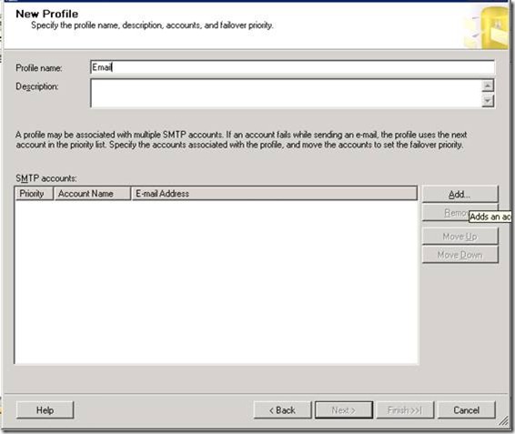Open Help for this wizard page
Image resolution: width=515 pixels, height=434 pixels.
pyautogui.click(x=45, y=410)
